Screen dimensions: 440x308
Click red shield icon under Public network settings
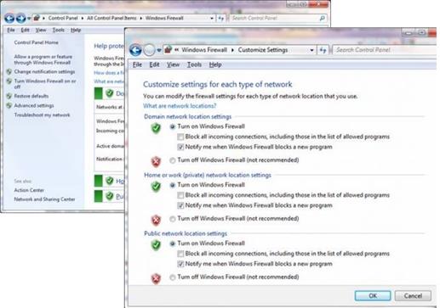(x=156, y=278)
